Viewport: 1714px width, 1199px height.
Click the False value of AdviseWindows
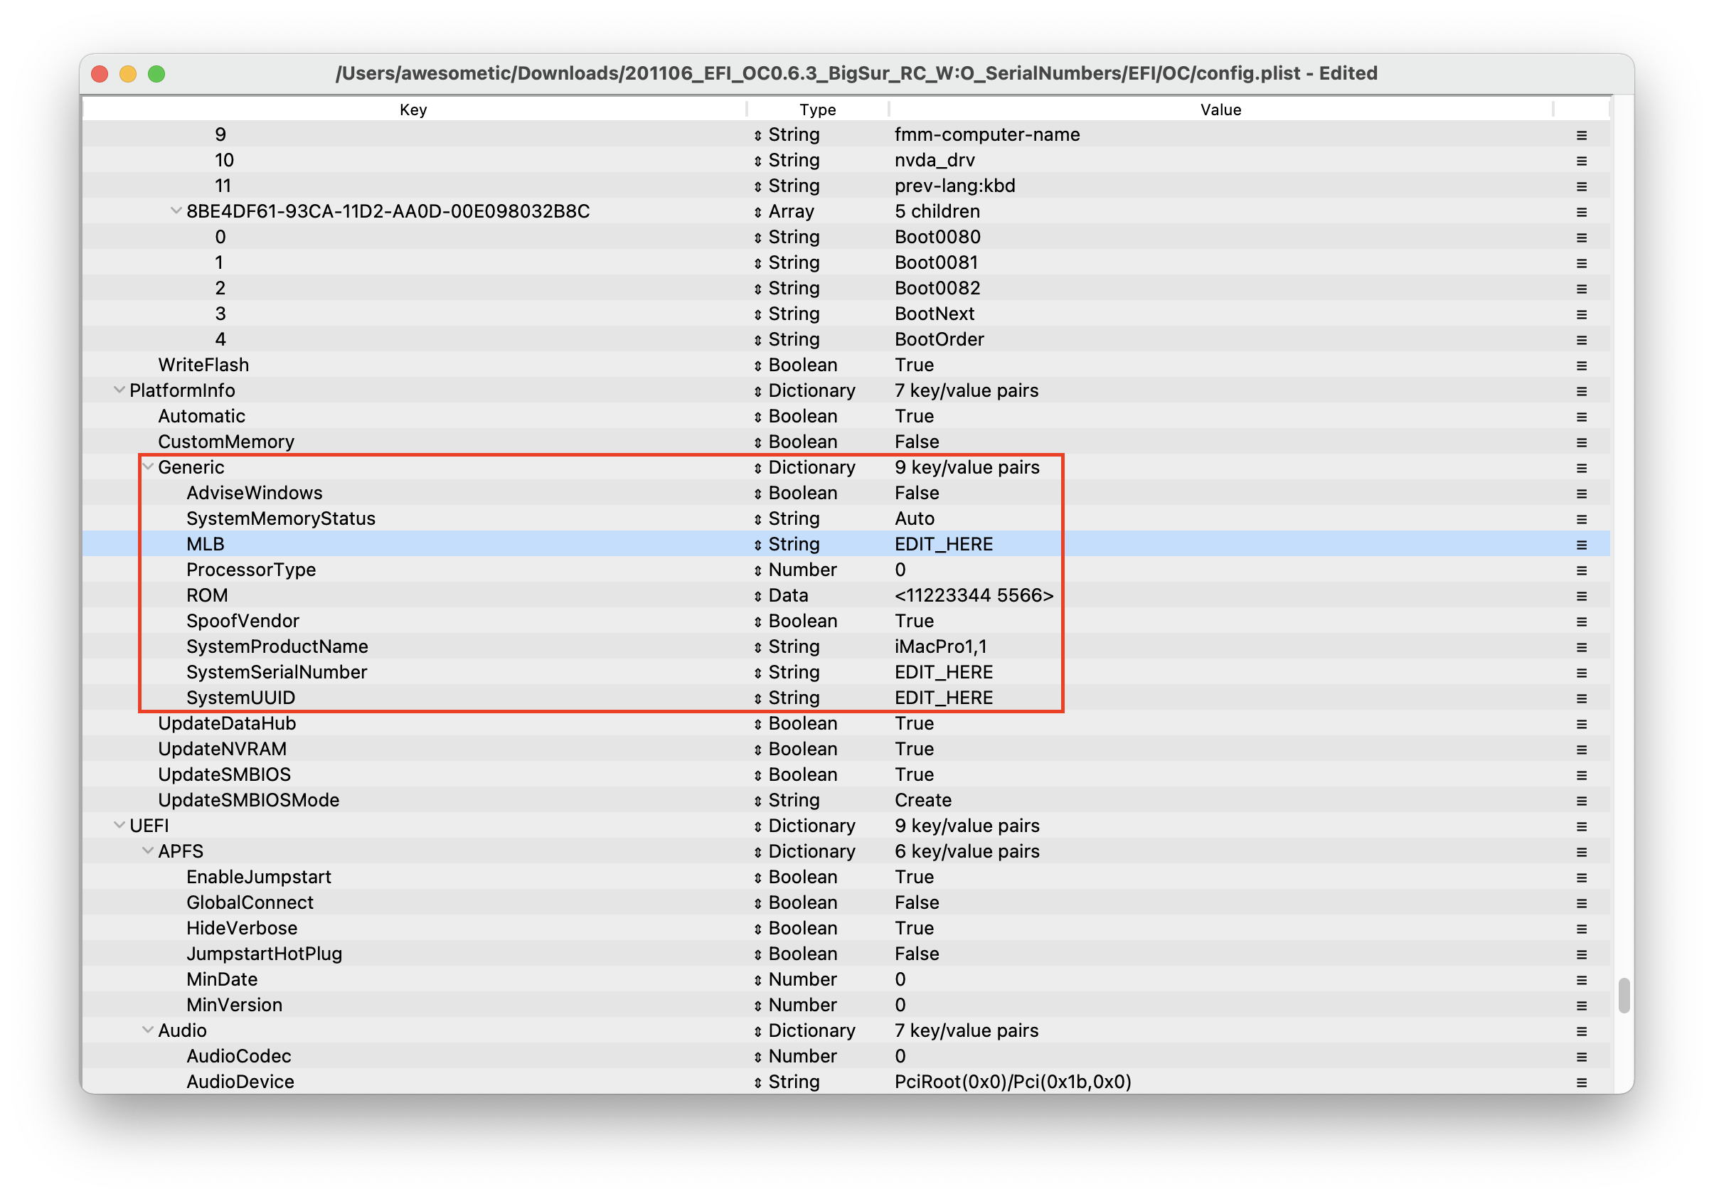coord(916,494)
